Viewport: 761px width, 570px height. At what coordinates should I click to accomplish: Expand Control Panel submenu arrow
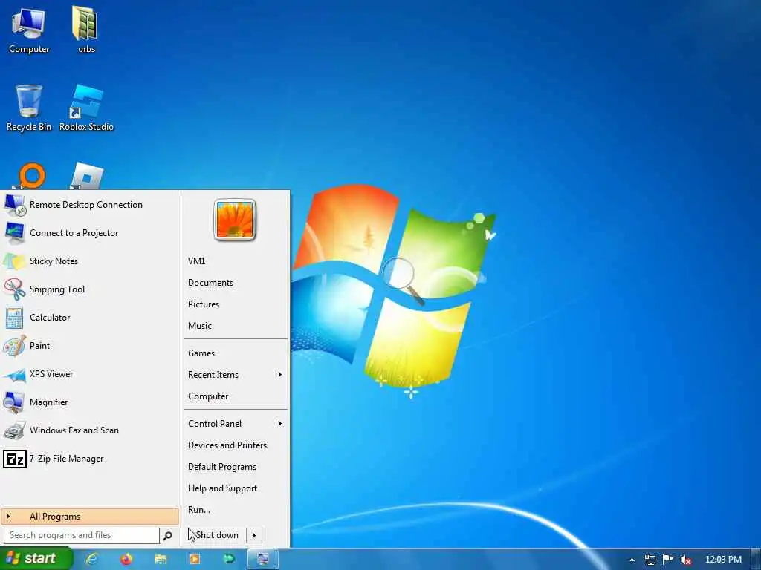pyautogui.click(x=280, y=424)
